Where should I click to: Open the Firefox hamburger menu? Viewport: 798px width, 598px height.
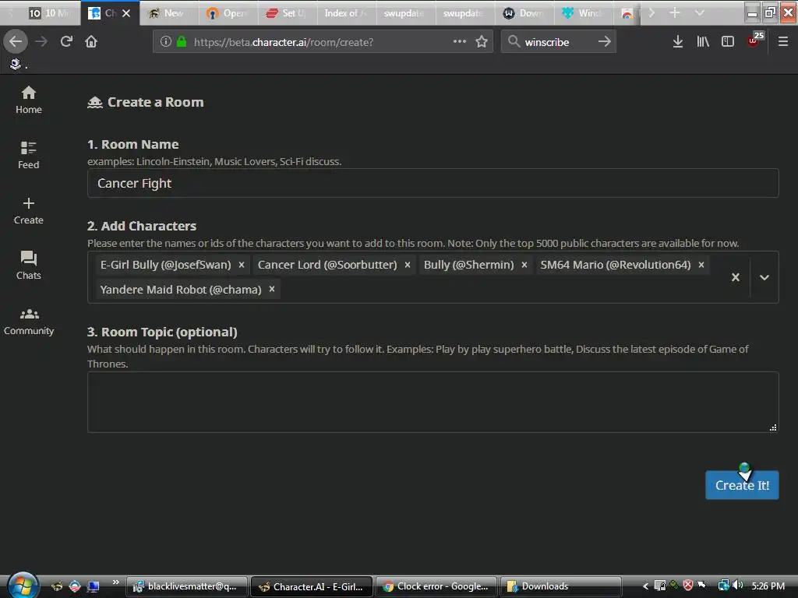tap(783, 42)
